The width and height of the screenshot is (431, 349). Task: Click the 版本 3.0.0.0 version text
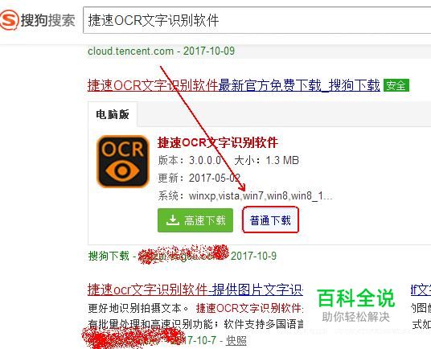pyautogui.click(x=190, y=160)
